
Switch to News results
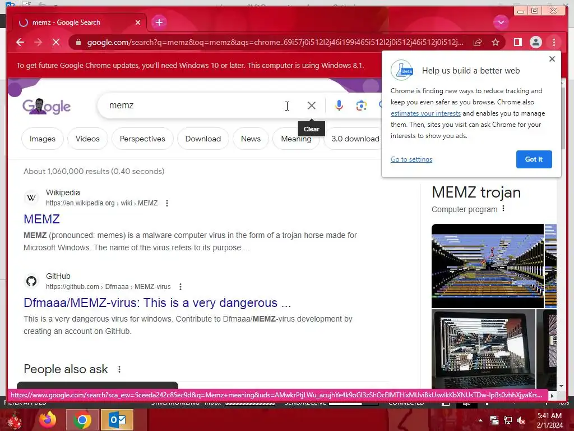(x=251, y=139)
